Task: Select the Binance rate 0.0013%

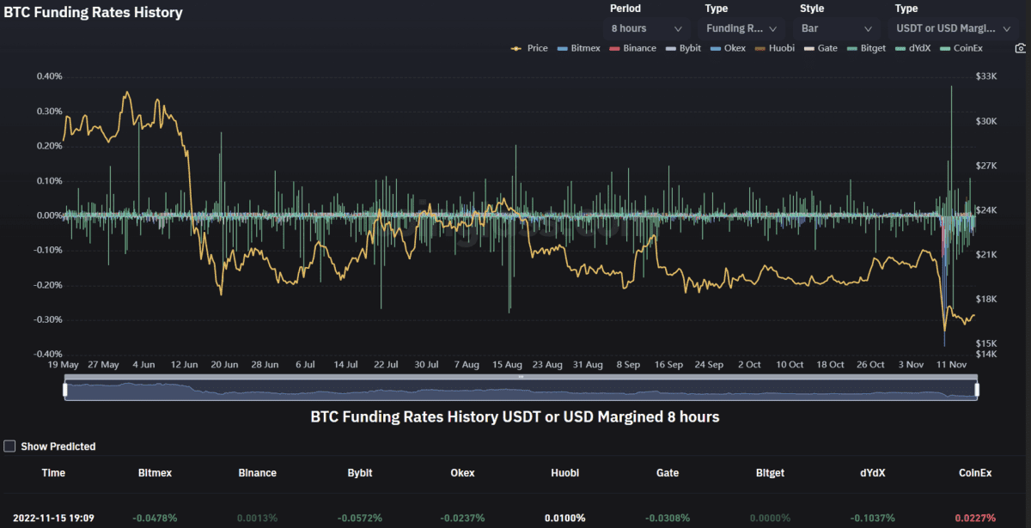Action: pos(257,518)
